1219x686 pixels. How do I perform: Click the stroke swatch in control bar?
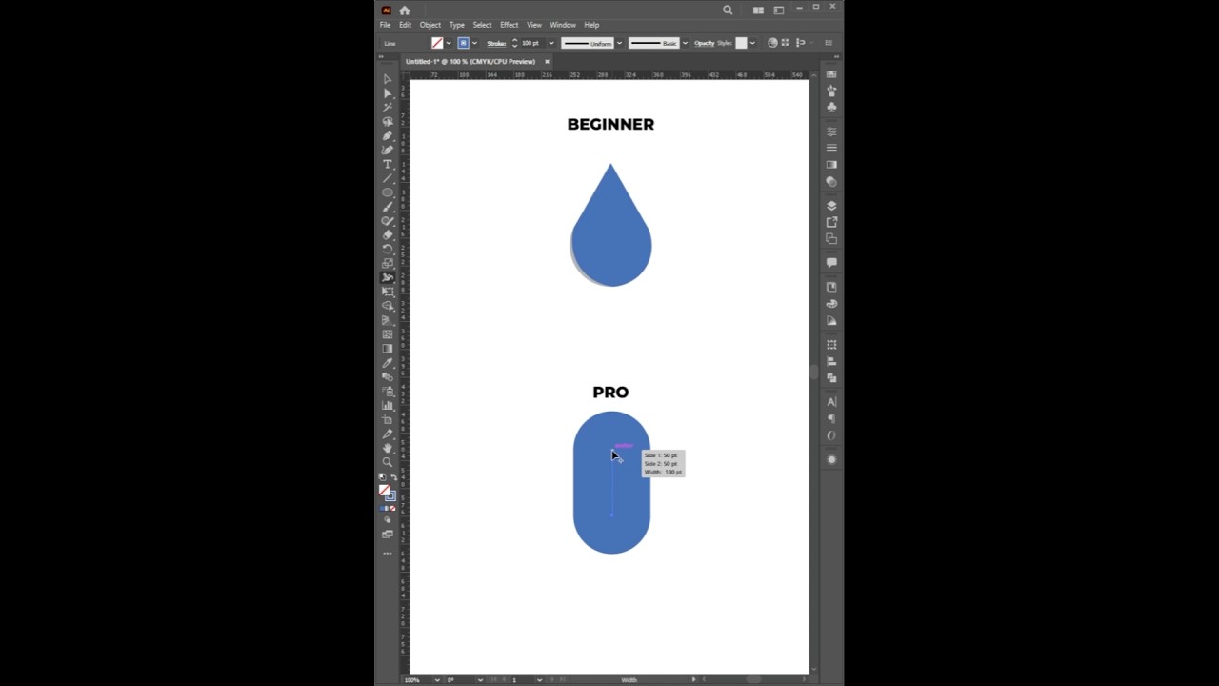point(464,43)
